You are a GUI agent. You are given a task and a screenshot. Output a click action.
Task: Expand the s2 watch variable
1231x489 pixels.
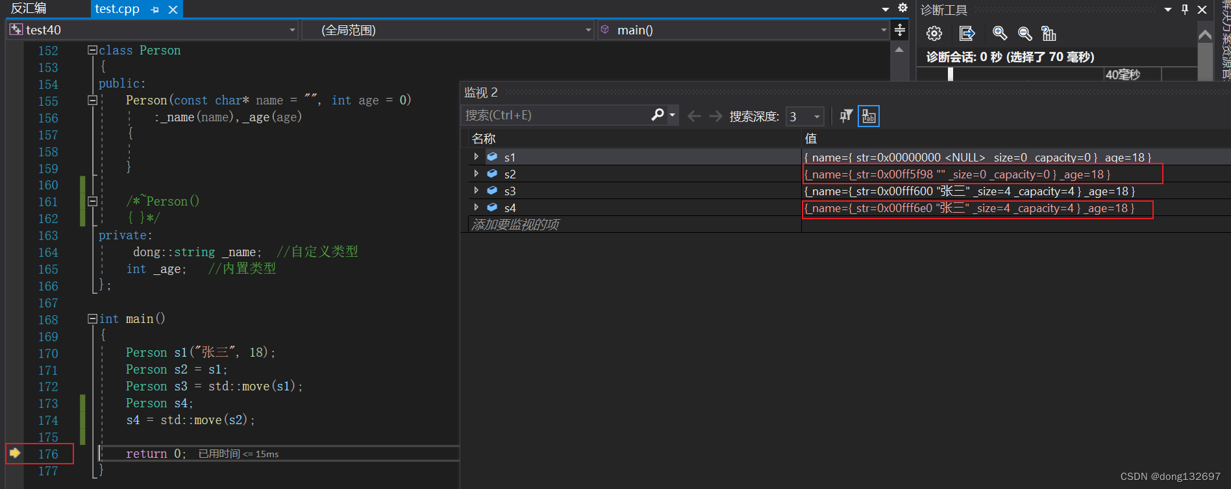(x=476, y=174)
